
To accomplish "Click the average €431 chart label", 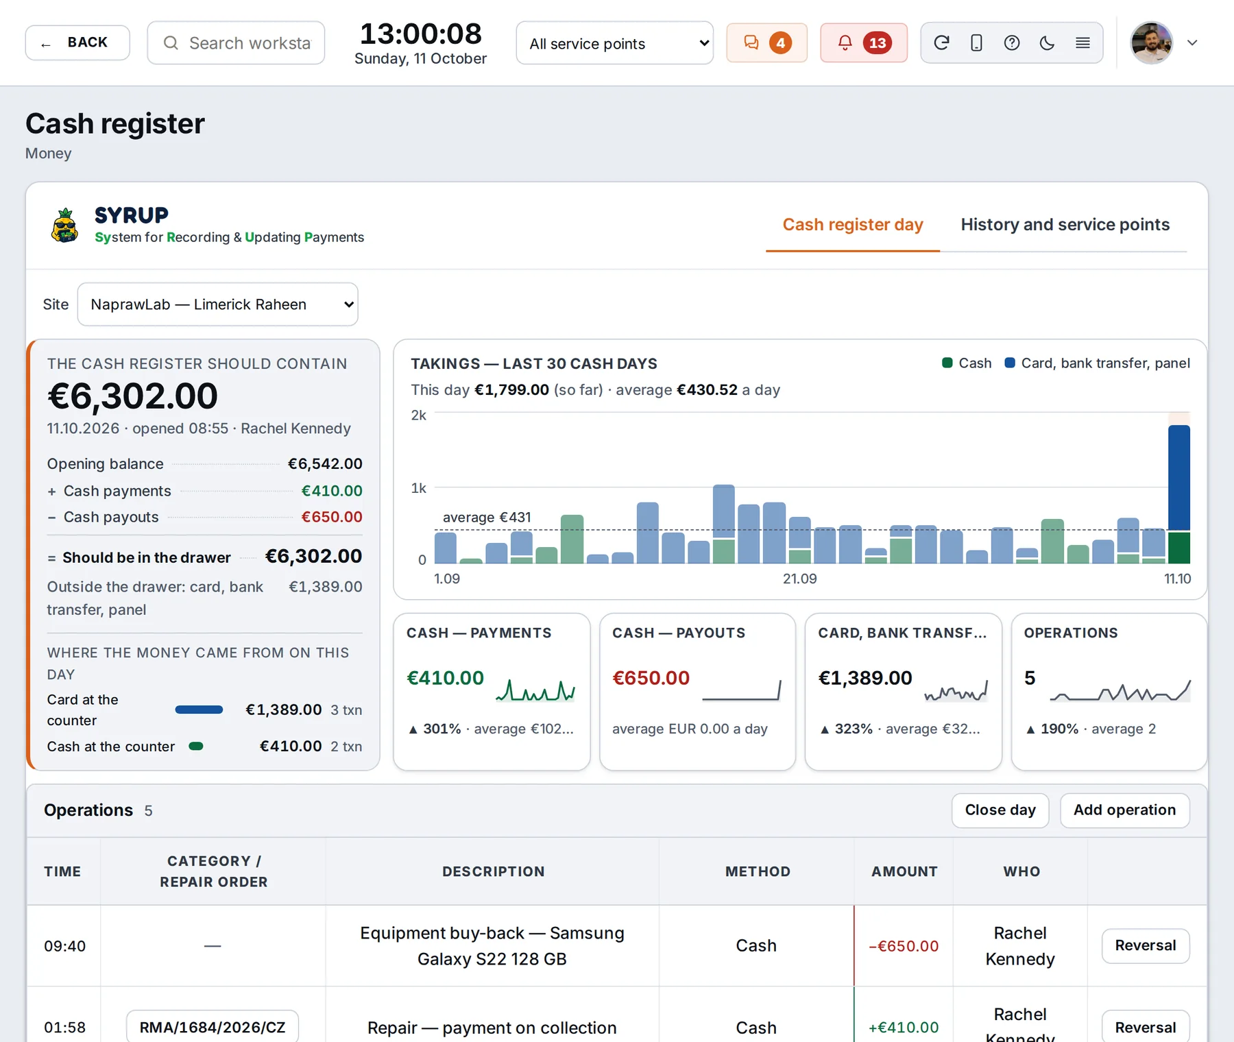I will coord(487,517).
